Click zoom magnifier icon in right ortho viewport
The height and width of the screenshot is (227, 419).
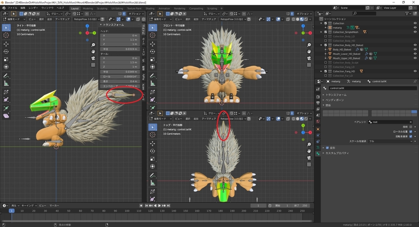(93, 45)
